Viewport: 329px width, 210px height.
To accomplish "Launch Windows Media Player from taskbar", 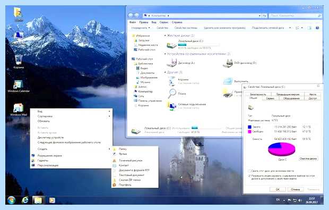I will (52, 200).
